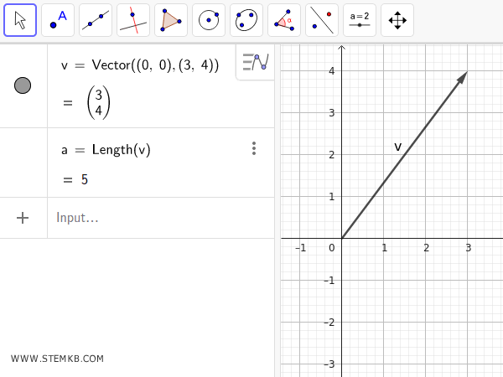Pick the Reflect about Line tool

point(322,20)
